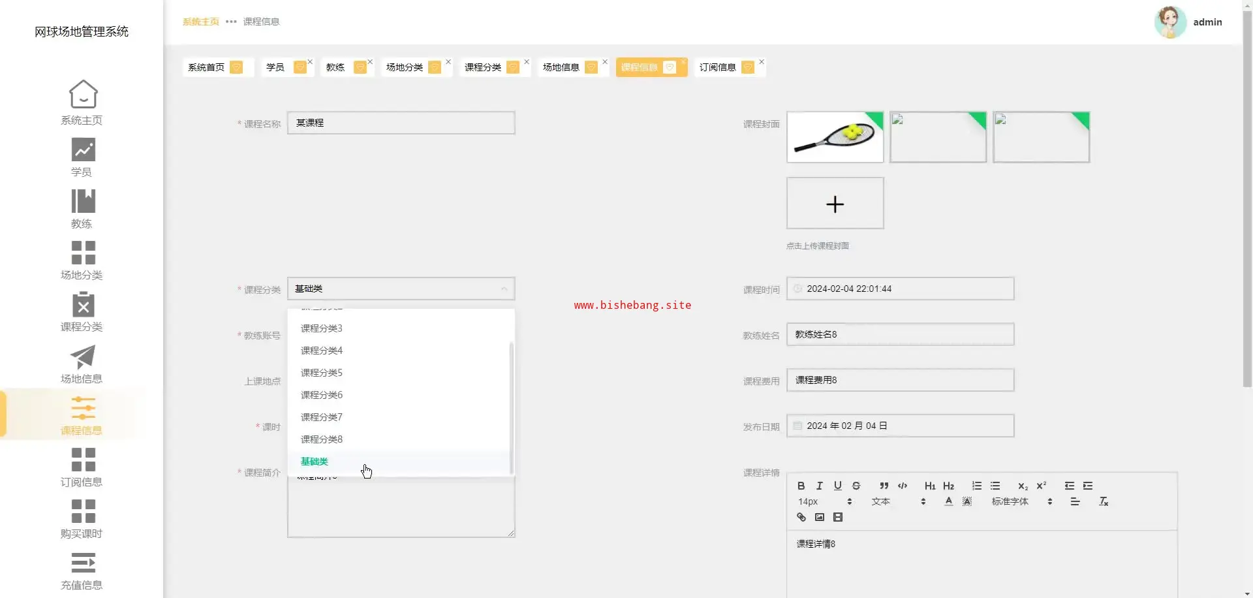The height and width of the screenshot is (598, 1253).
Task: Go to 系统主页 breadcrumb link
Action: pos(200,22)
